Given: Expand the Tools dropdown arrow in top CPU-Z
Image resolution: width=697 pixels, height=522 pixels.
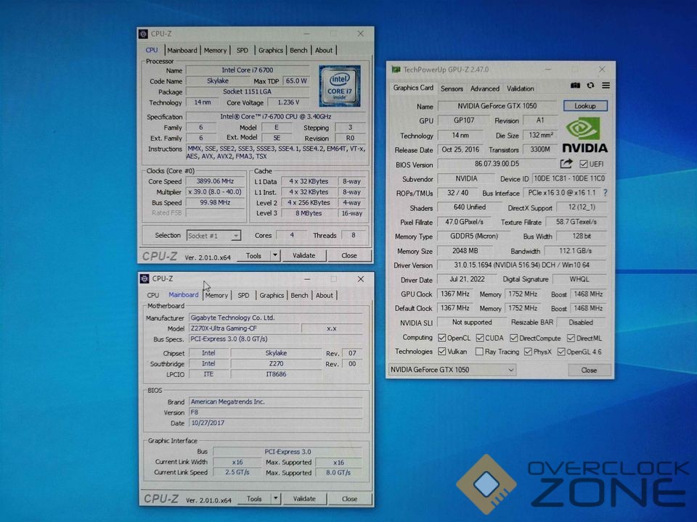Looking at the screenshot, I should [x=275, y=255].
